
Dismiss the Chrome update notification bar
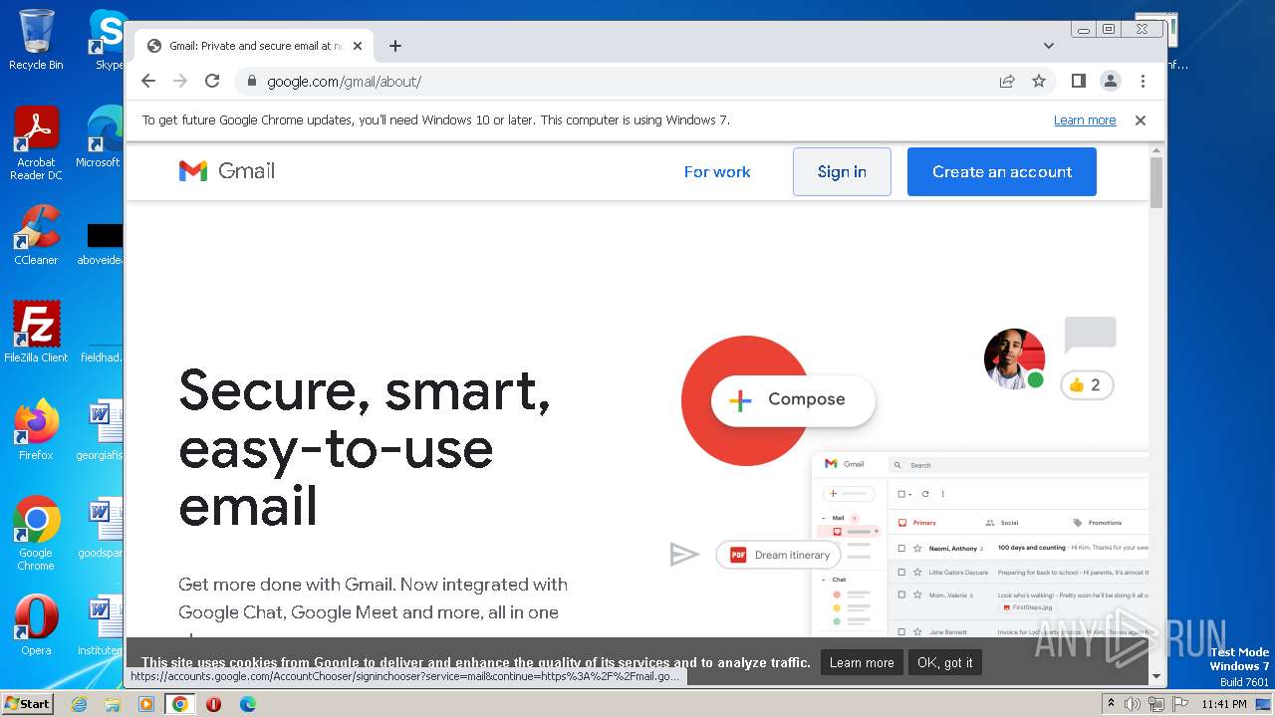click(1141, 120)
